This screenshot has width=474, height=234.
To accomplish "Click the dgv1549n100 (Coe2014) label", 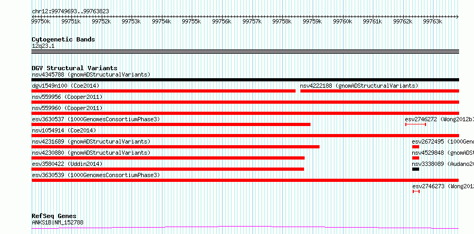I will (x=66, y=86).
